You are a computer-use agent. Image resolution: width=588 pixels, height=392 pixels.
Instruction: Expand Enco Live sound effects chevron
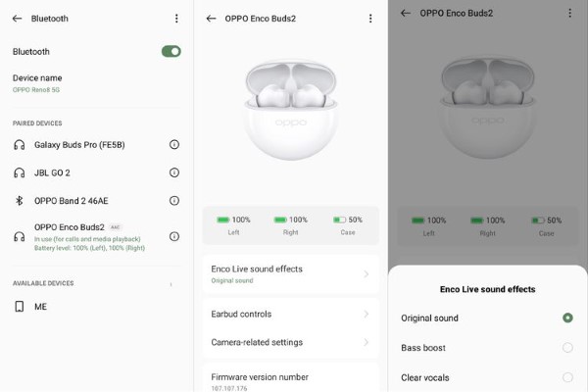pos(367,273)
